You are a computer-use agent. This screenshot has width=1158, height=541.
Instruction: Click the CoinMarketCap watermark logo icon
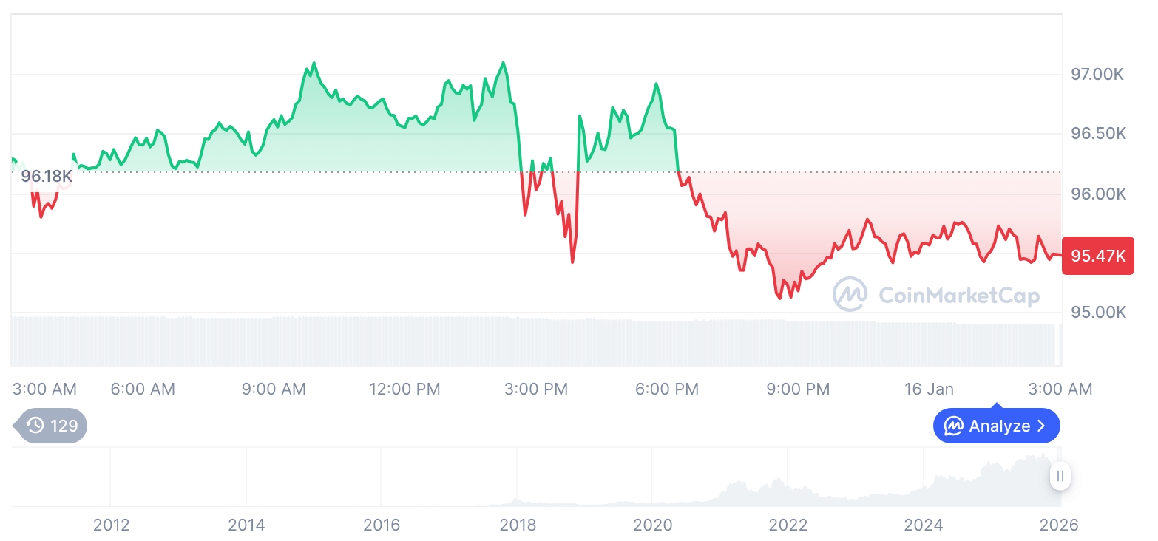coord(850,295)
